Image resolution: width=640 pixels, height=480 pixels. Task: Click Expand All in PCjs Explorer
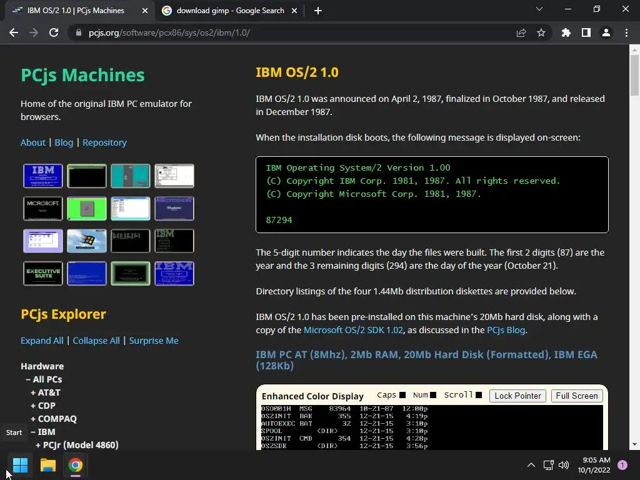[42, 341]
